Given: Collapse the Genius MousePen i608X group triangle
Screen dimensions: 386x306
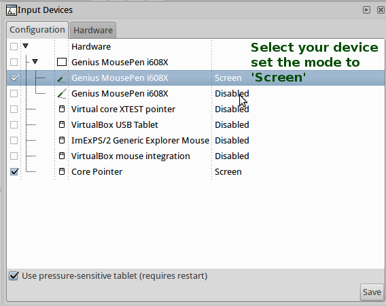Looking at the screenshot, I should click(35, 62).
